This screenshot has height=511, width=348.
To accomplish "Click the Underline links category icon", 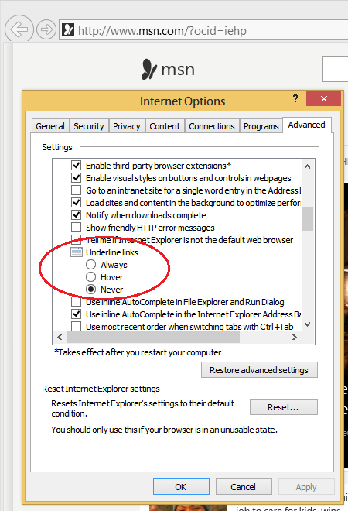I will 77,252.
